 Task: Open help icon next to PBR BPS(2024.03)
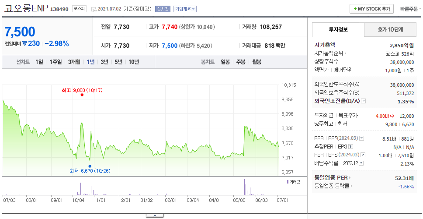(363, 155)
